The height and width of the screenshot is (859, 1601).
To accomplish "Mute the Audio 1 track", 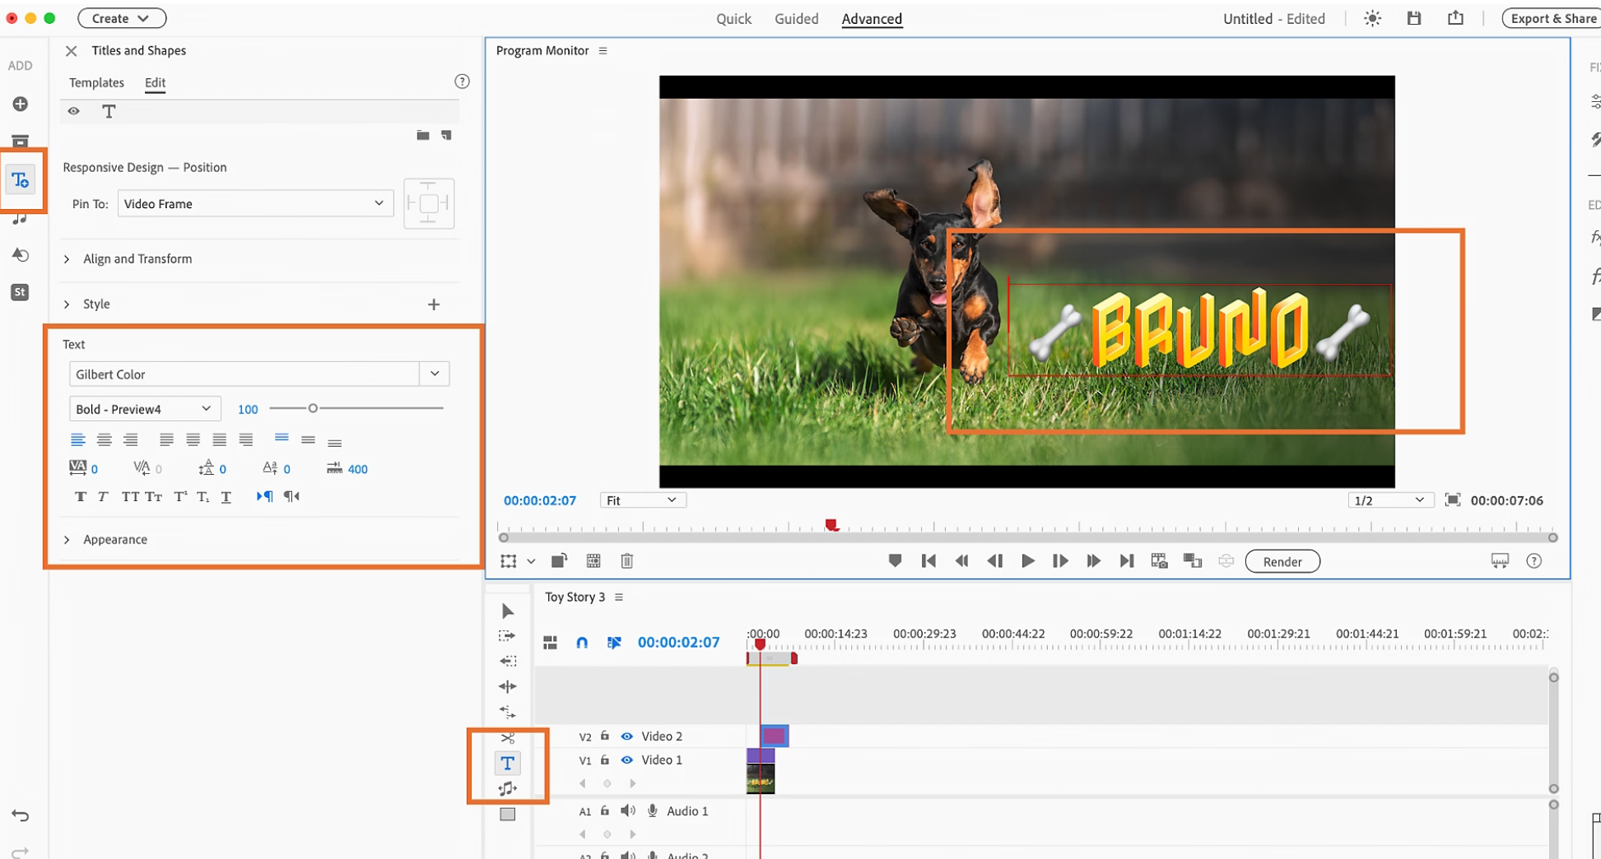I will coord(628,811).
